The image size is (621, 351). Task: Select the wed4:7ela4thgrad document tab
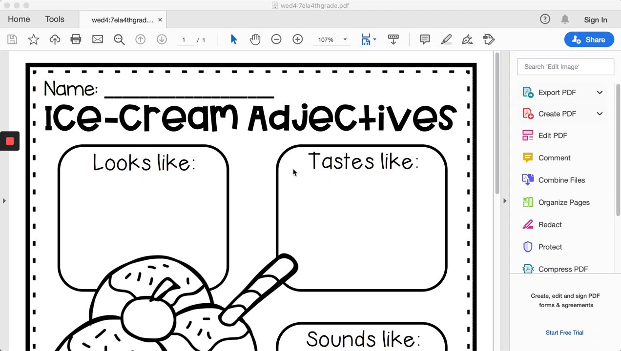click(x=123, y=20)
